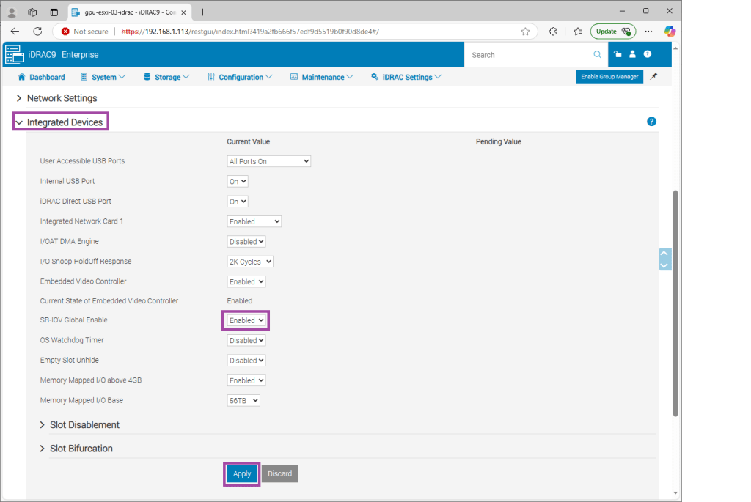The image size is (751, 502).
Task: Open the Configuration menu
Action: tap(240, 77)
